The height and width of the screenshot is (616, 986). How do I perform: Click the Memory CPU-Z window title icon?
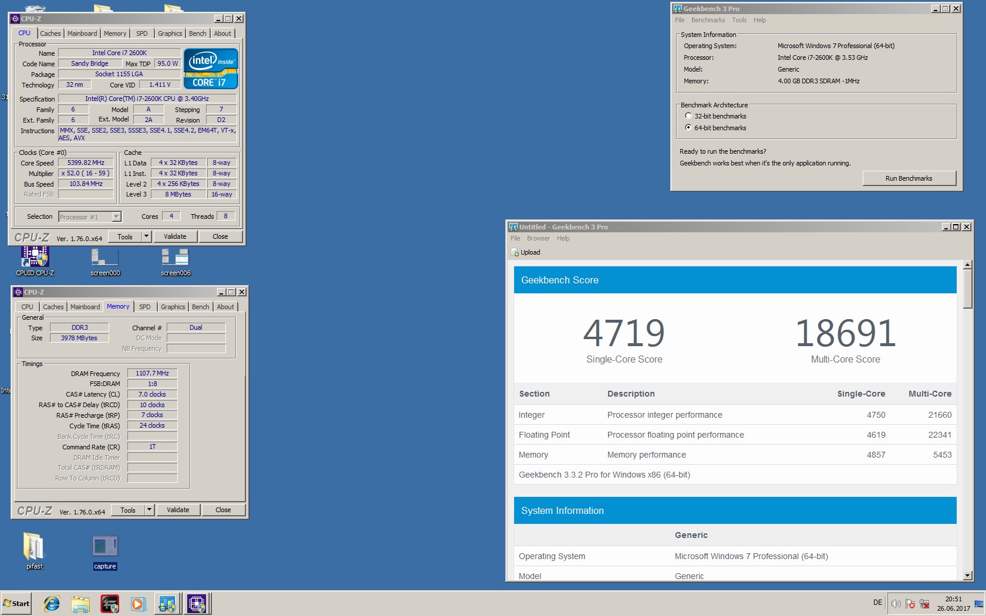click(x=18, y=292)
